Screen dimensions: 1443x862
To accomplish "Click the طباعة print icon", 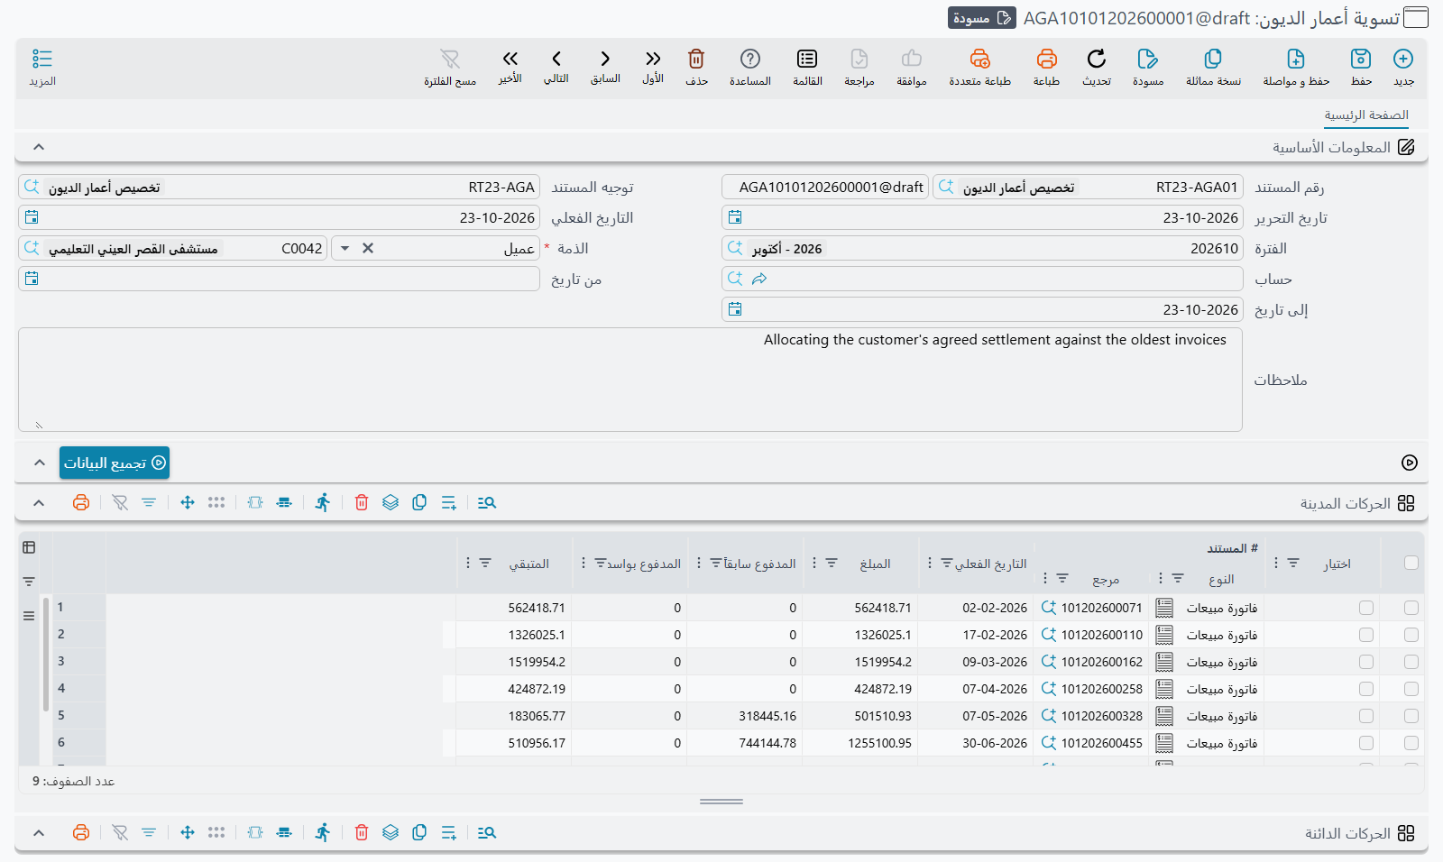I will click(1046, 59).
